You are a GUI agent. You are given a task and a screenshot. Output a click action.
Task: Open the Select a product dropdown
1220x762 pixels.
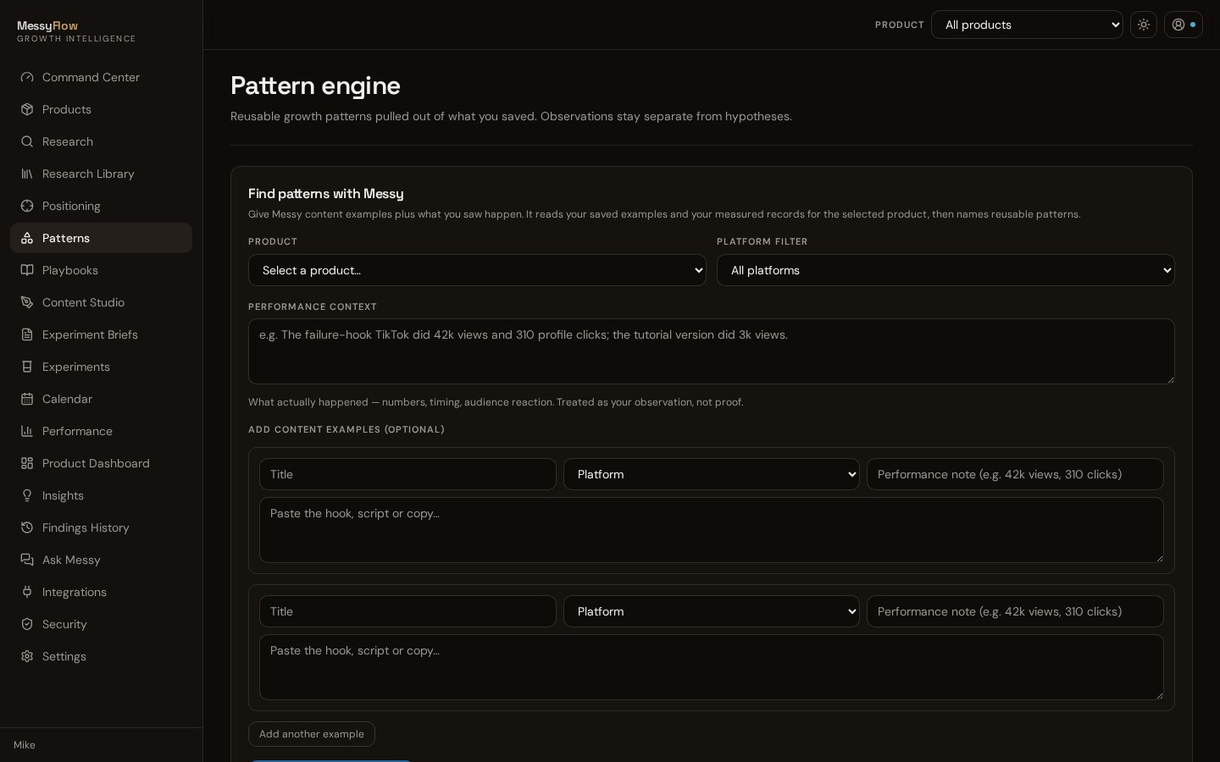coord(477,270)
